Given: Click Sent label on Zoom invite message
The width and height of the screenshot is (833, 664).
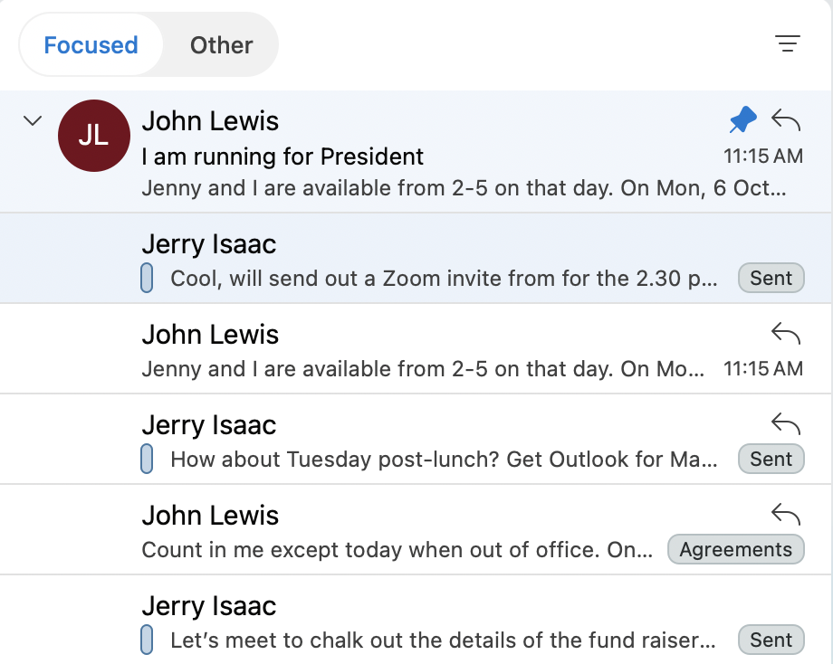Looking at the screenshot, I should (771, 278).
